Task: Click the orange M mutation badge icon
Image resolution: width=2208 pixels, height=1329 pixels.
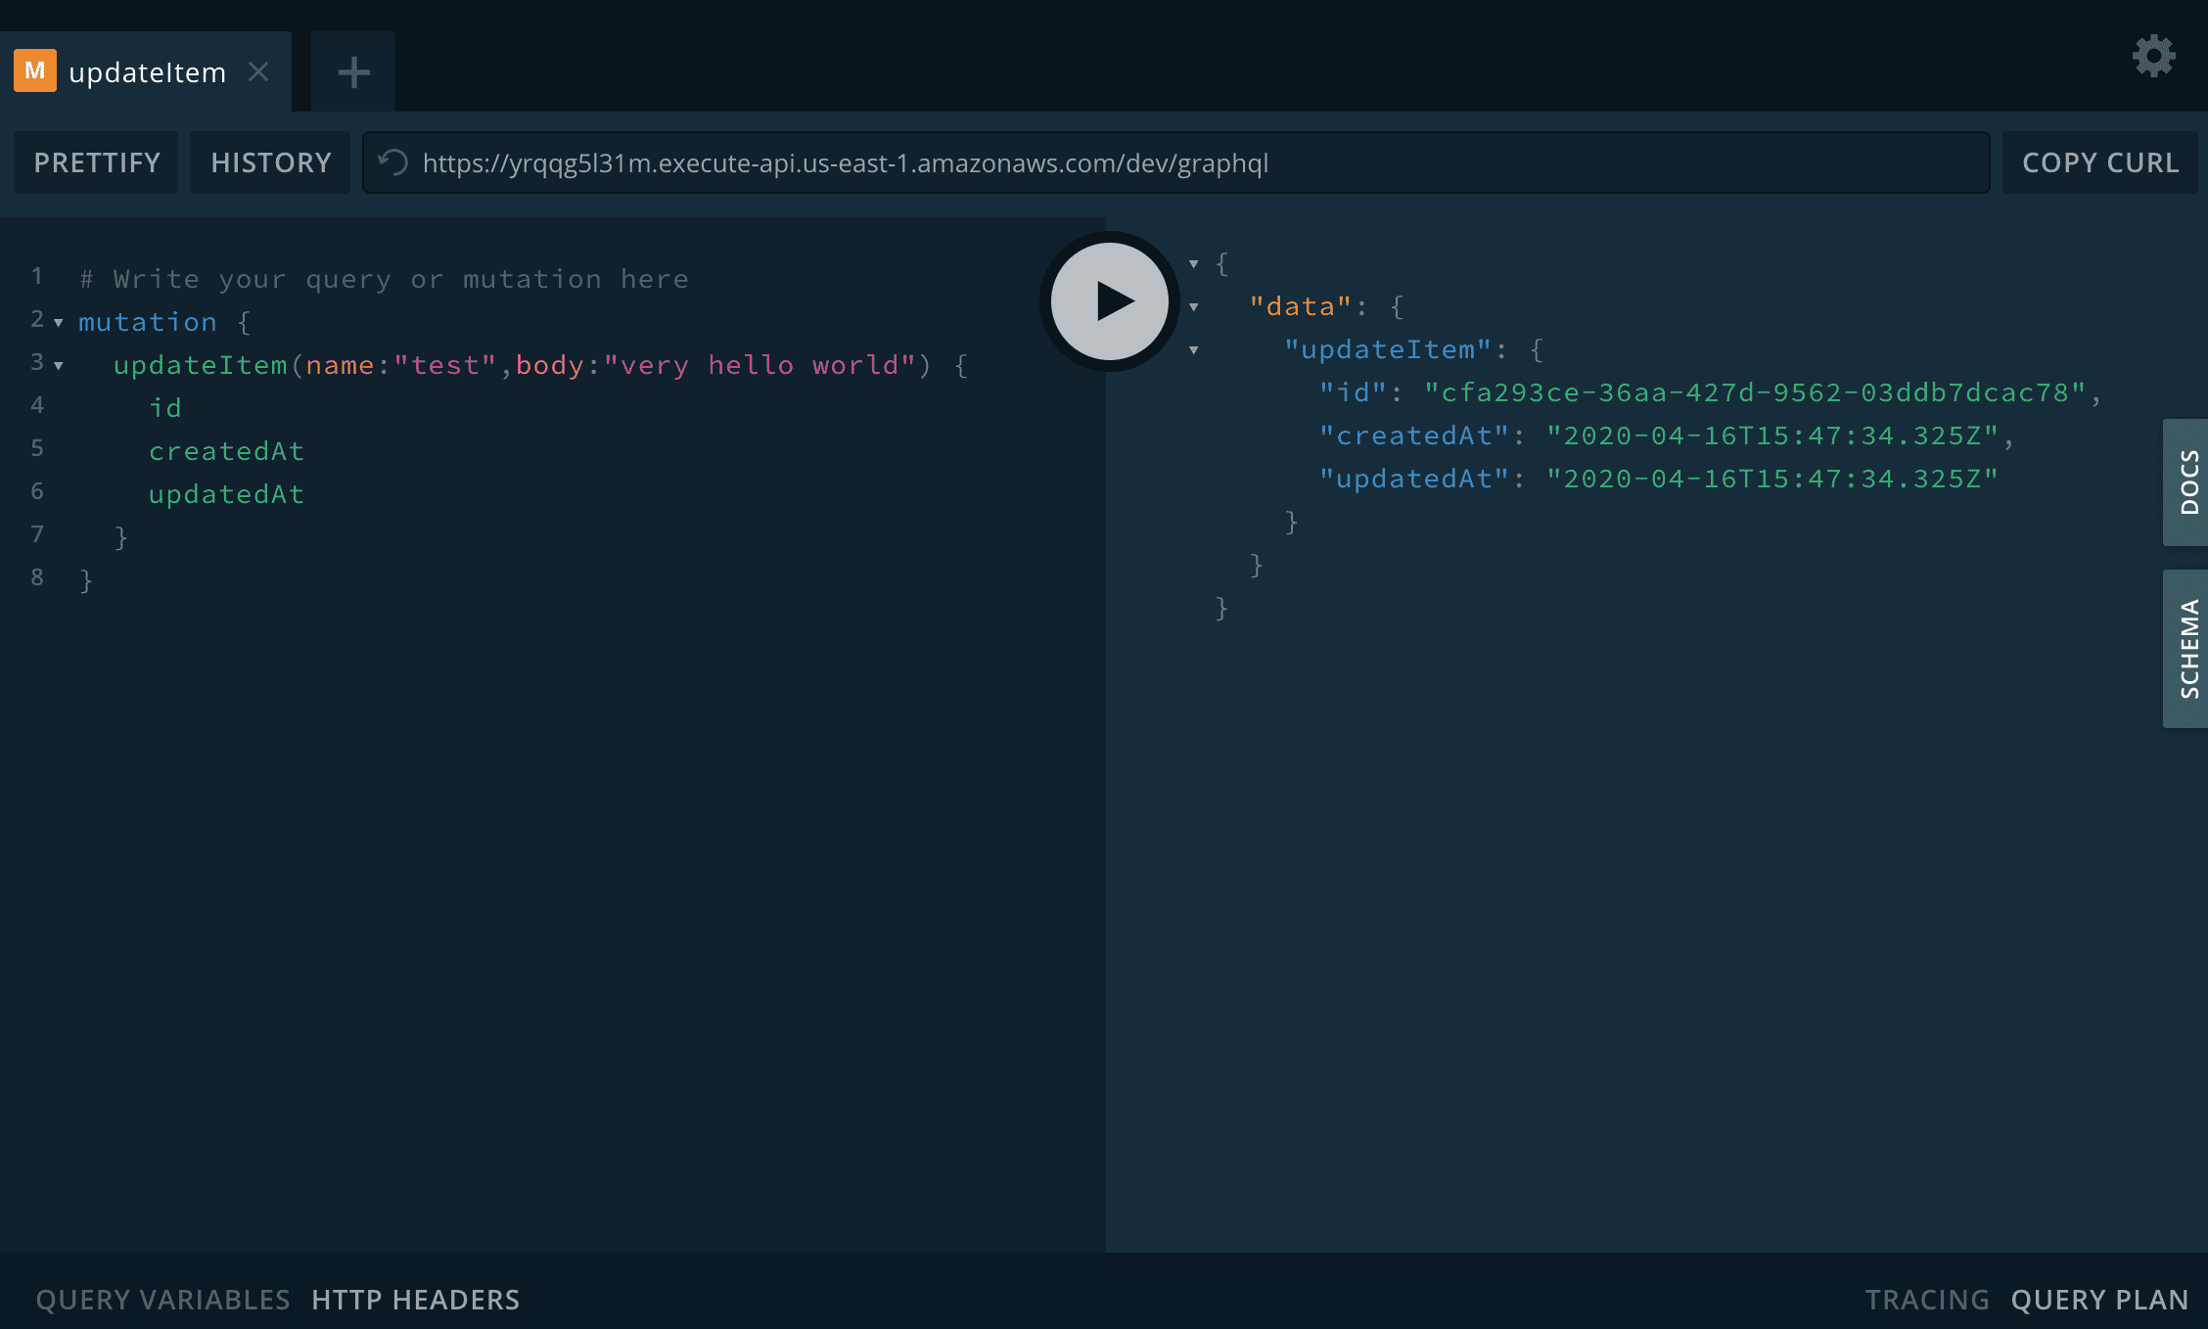Action: click(35, 70)
